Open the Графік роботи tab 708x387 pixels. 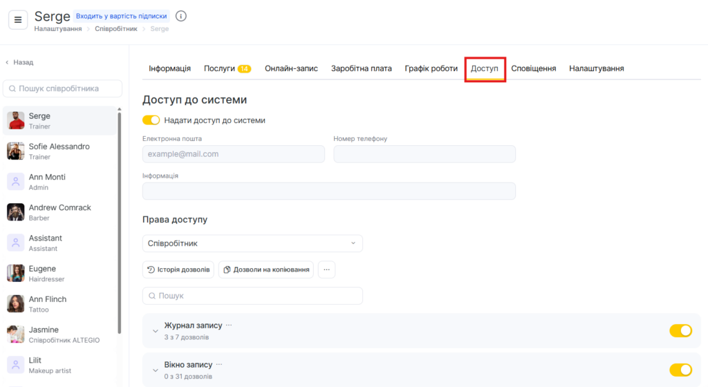pyautogui.click(x=431, y=68)
